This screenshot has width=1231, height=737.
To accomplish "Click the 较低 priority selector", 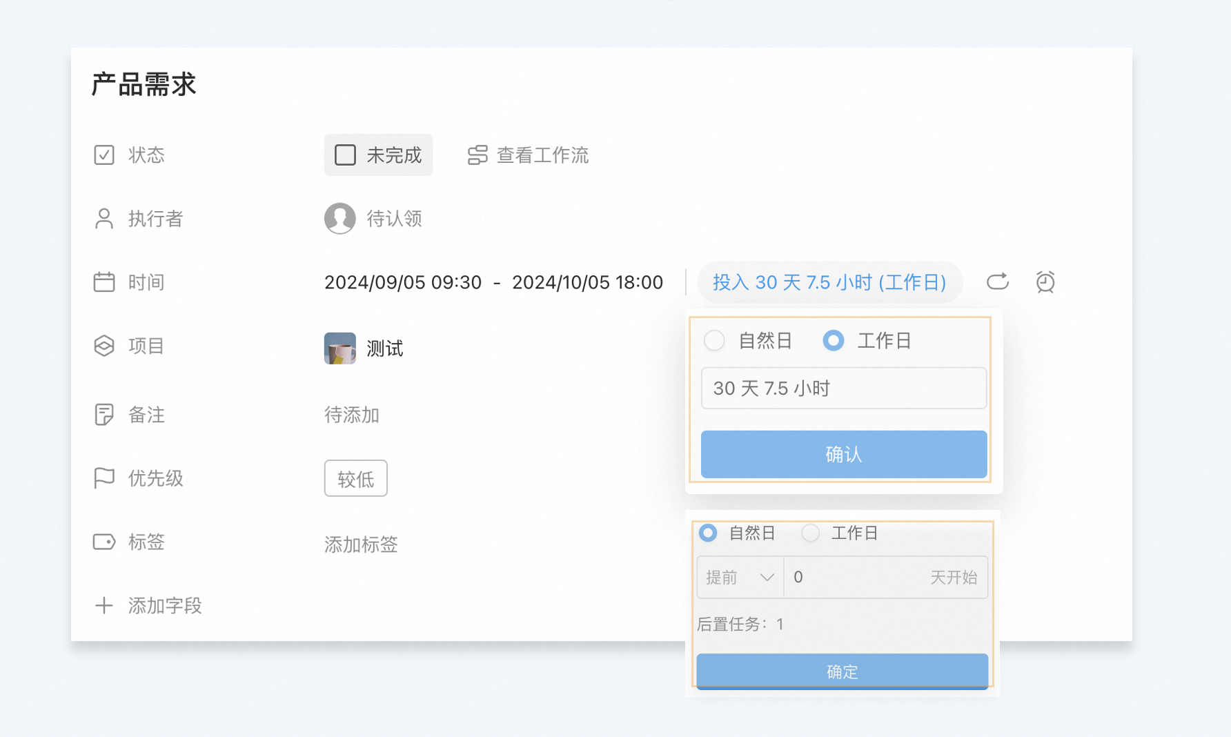I will (x=356, y=478).
